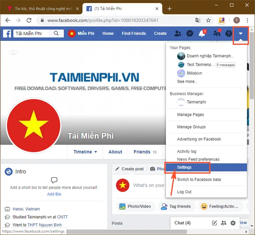Click the cover photo camera icon

click(13, 52)
